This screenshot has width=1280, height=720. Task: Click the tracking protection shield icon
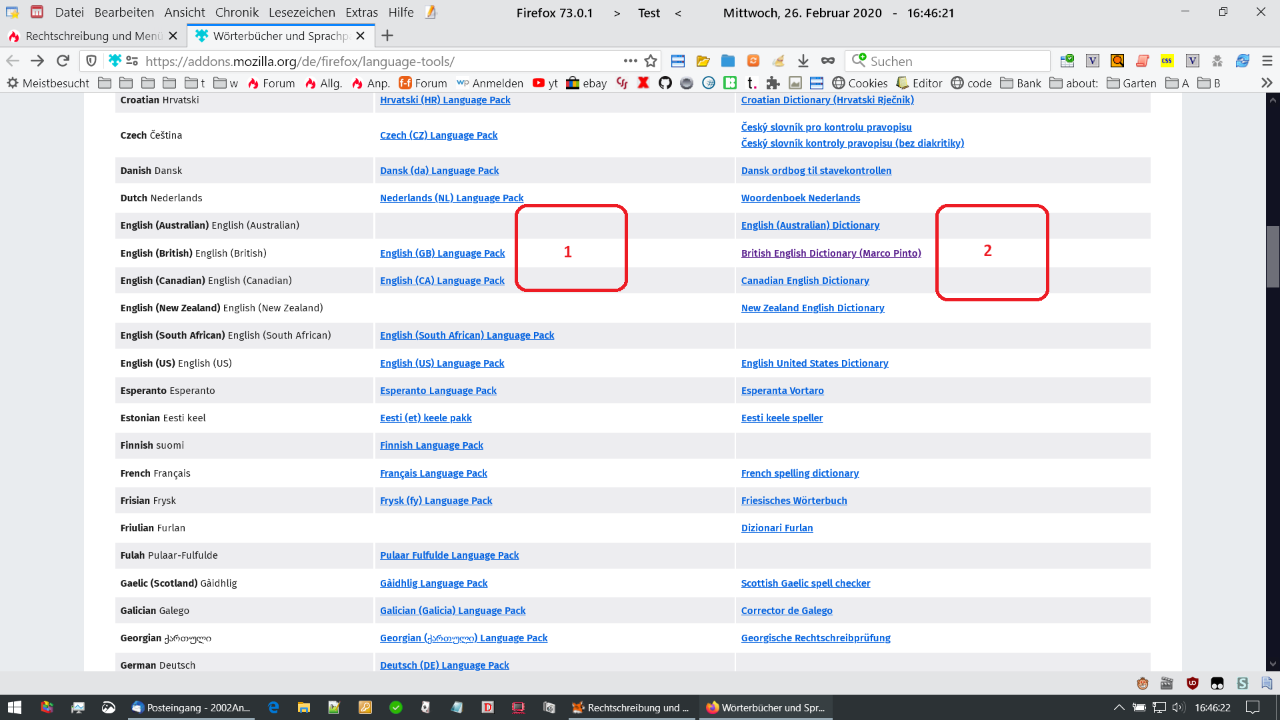tap(91, 61)
